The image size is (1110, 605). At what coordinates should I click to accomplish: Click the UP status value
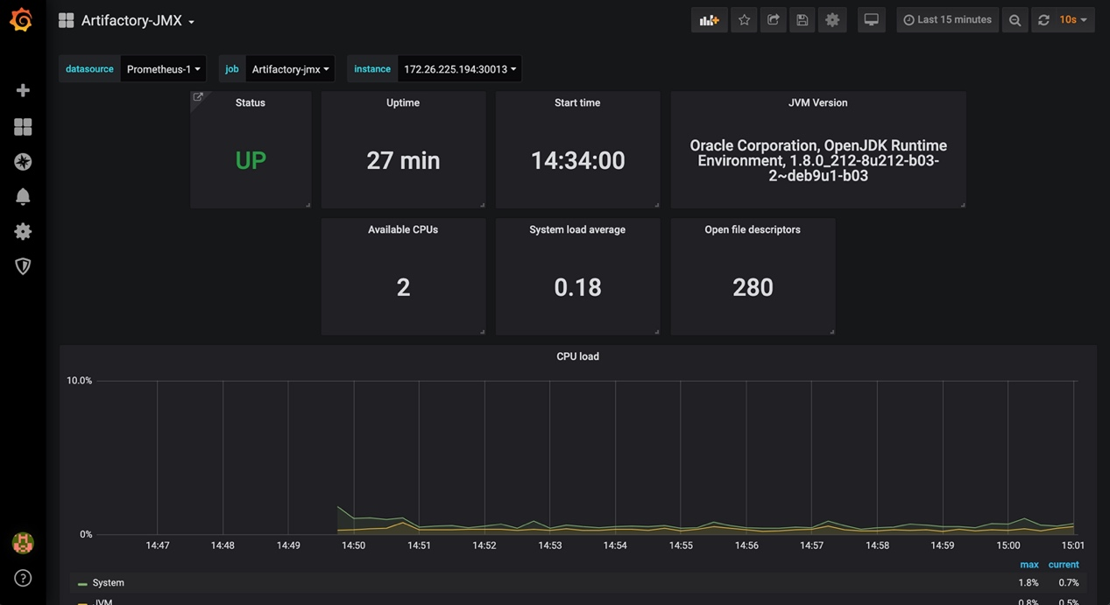pos(251,160)
